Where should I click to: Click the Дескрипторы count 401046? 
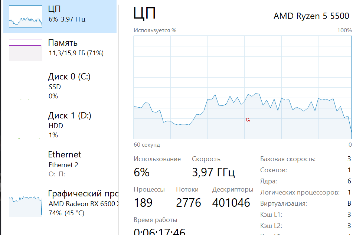tap(231, 203)
